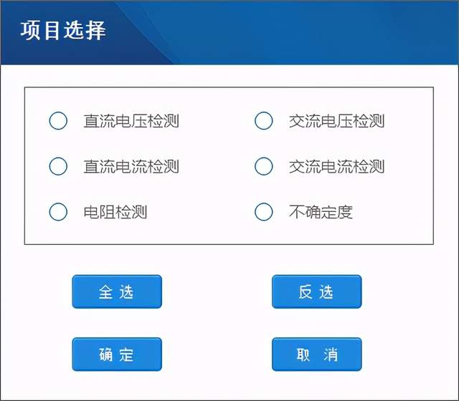
Task: Click the 交流电压检测 label text
Action: (x=336, y=121)
